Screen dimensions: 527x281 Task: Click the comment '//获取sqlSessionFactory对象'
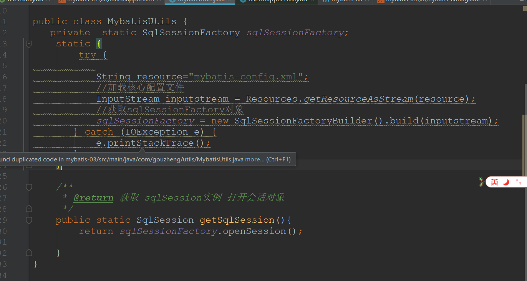(170, 110)
